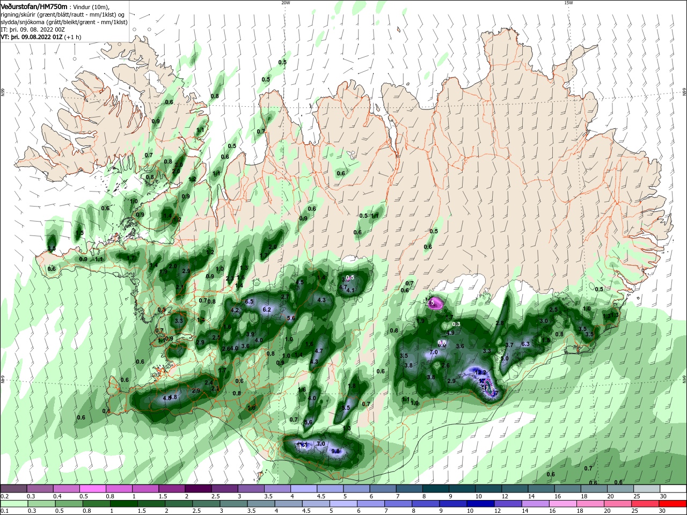
Task: Pick the lilac 14 rain legend swatch
Action: [536, 504]
